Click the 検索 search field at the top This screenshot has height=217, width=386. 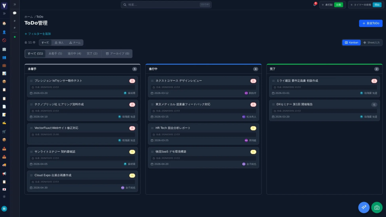pos(166,4)
